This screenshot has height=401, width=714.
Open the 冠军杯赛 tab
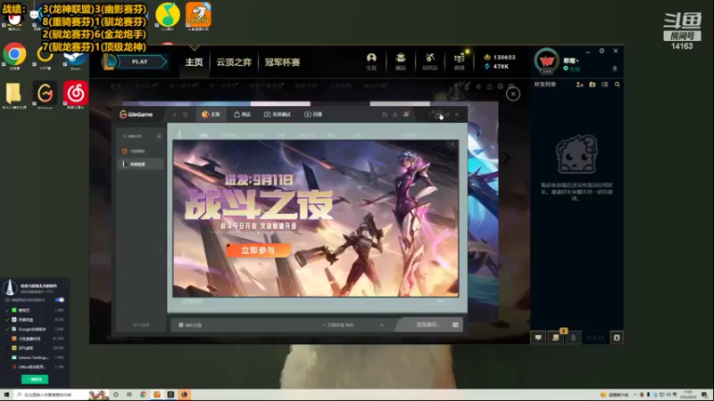coord(282,62)
